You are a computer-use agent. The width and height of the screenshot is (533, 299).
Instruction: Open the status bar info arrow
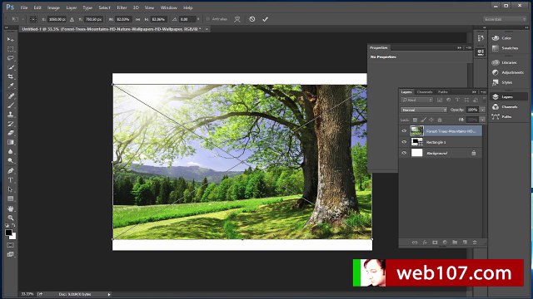click(x=109, y=294)
